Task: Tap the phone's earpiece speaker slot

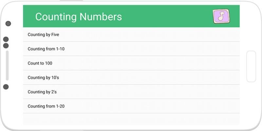Action: (x=7, y=65)
